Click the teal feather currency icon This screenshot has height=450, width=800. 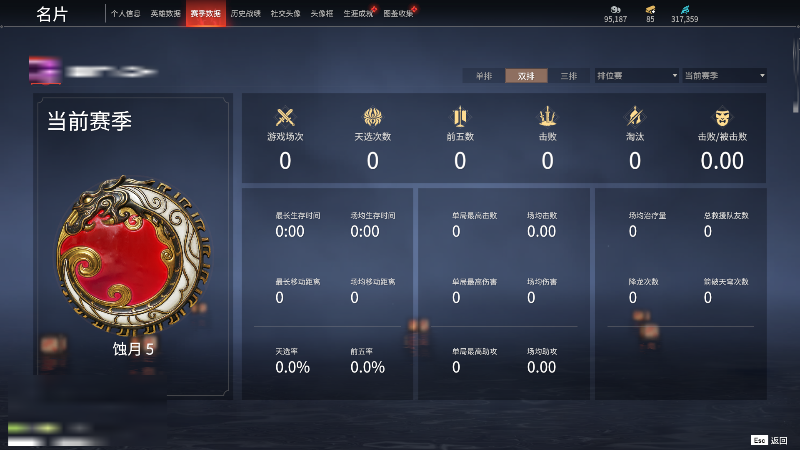685,10
